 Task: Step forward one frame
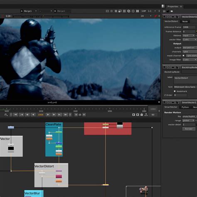coord(54,115)
